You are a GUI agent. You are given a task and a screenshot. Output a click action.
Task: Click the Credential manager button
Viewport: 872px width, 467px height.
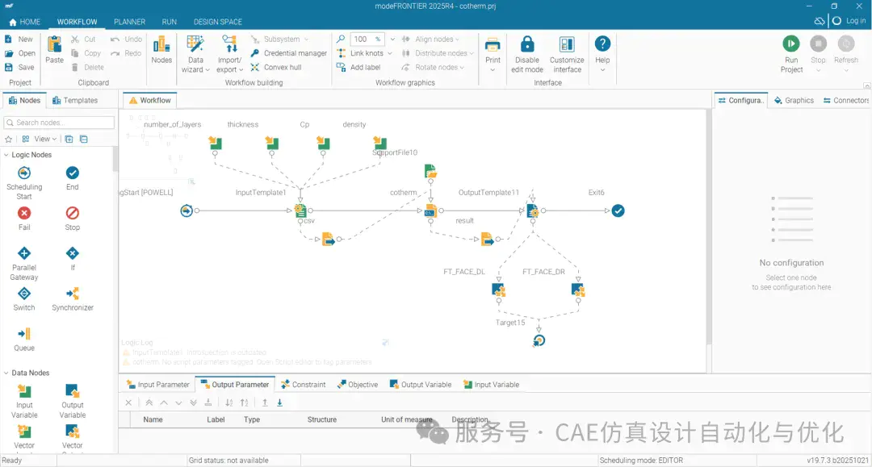288,53
